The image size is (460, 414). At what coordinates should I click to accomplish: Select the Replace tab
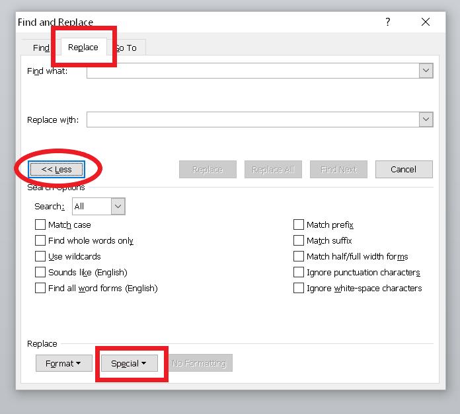[83, 47]
